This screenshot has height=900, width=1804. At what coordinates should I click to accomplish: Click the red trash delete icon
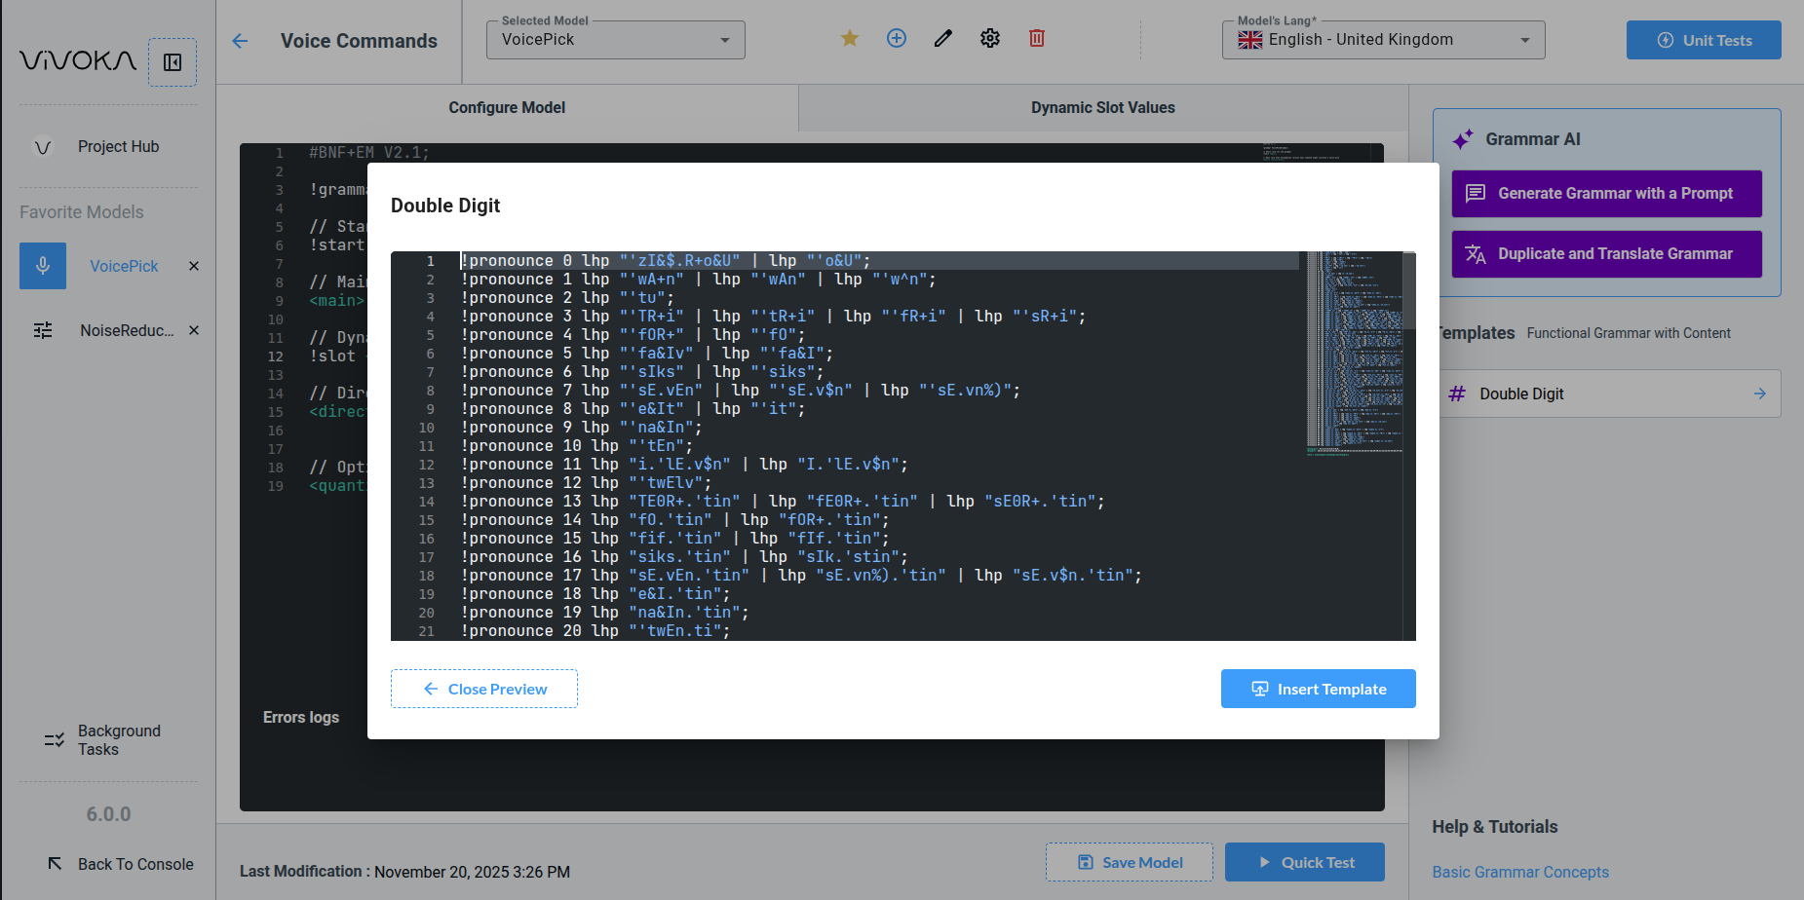pyautogui.click(x=1036, y=38)
